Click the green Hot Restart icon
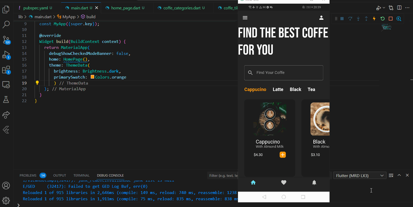 pyautogui.click(x=382, y=18)
